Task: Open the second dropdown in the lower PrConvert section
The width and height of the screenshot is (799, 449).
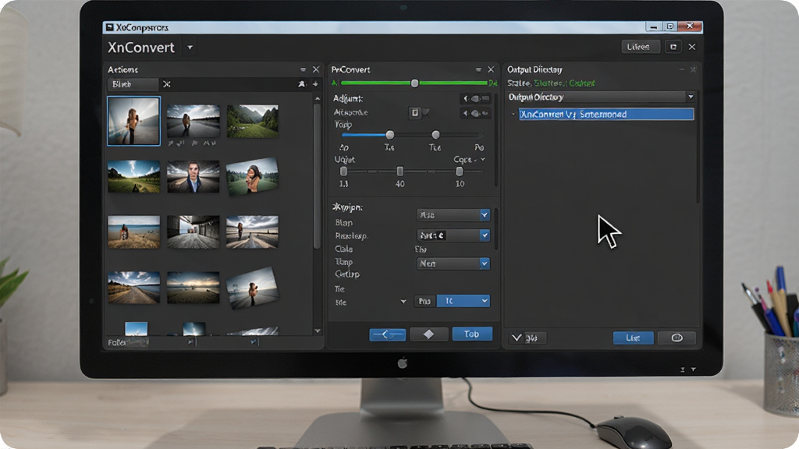Action: click(x=453, y=235)
